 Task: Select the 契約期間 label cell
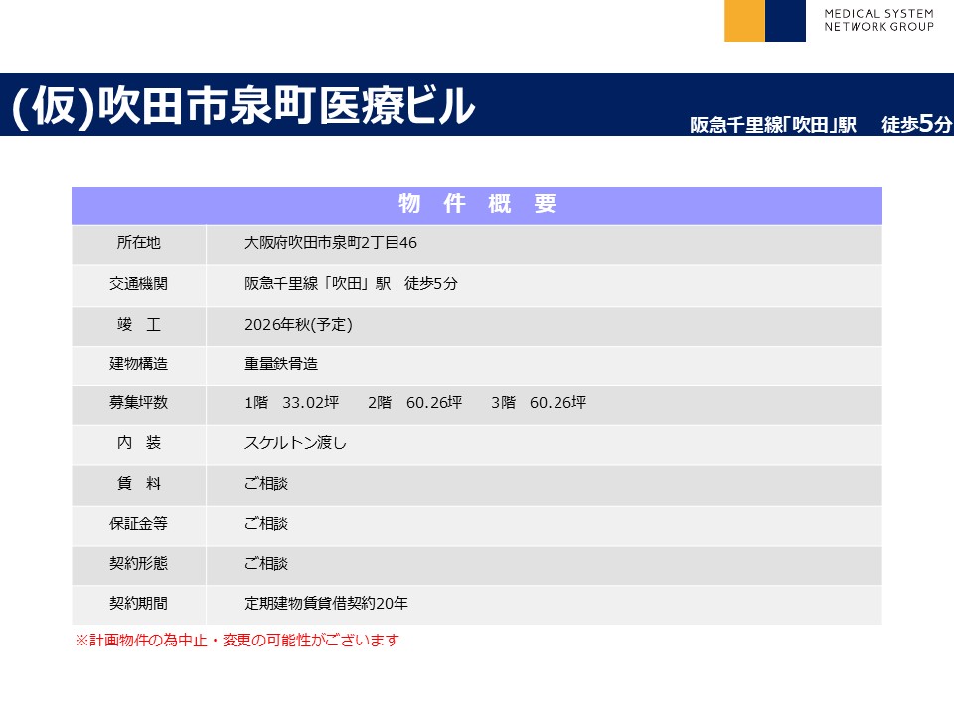coord(139,605)
